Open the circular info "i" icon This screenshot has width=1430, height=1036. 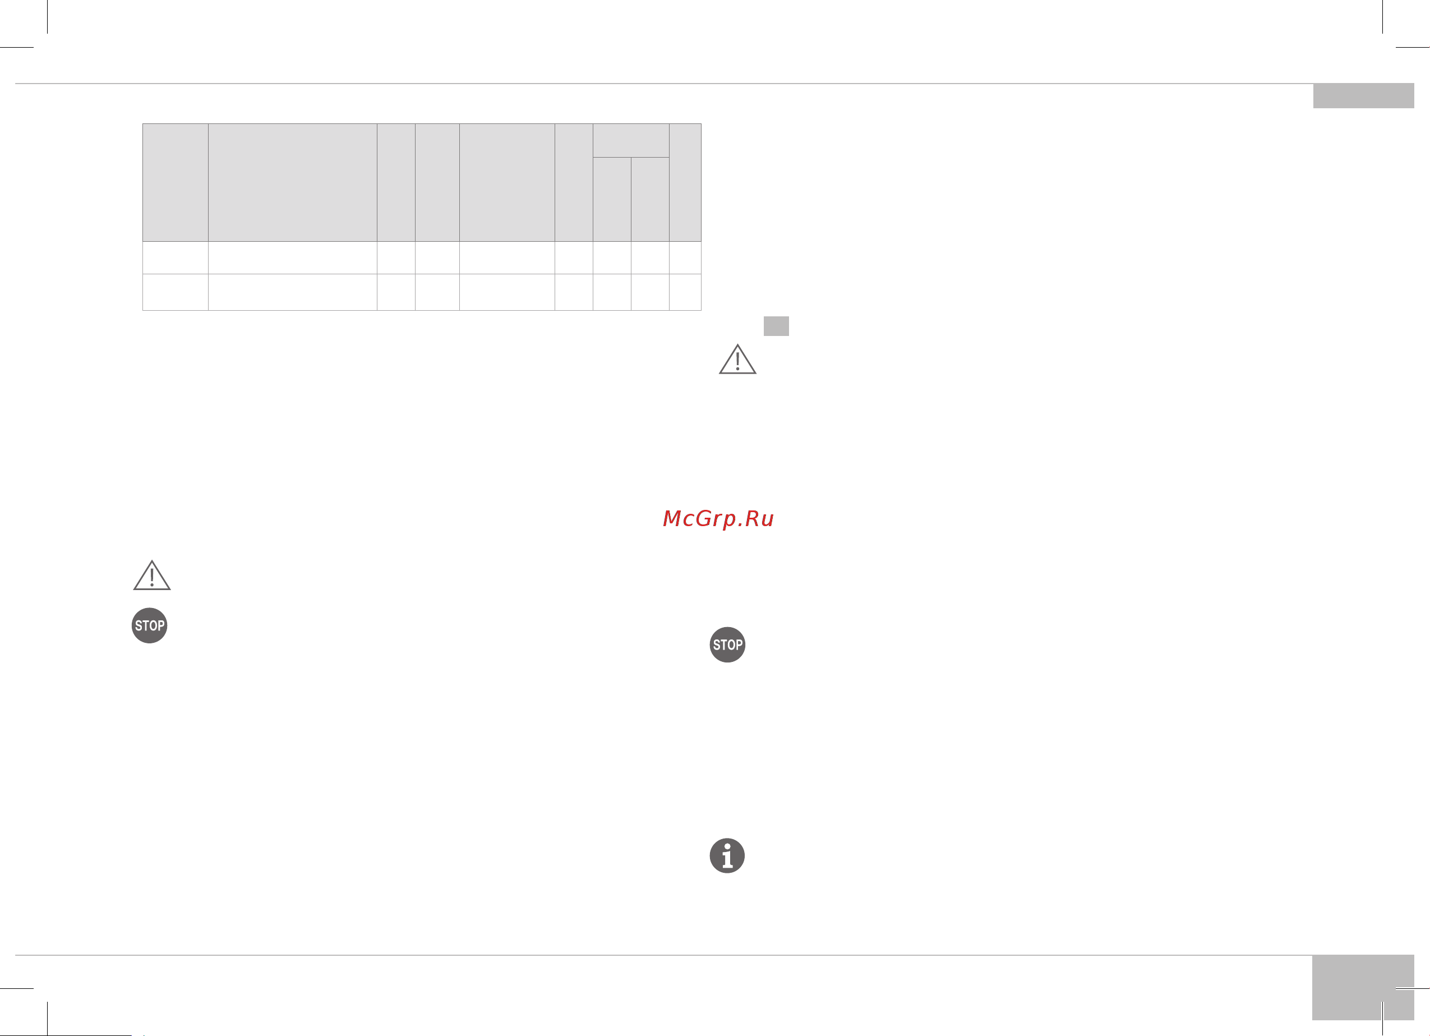click(x=727, y=855)
